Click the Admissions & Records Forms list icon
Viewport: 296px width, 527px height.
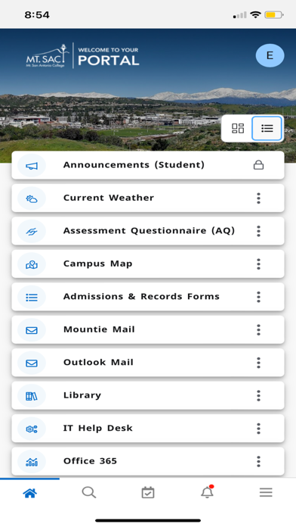32,297
